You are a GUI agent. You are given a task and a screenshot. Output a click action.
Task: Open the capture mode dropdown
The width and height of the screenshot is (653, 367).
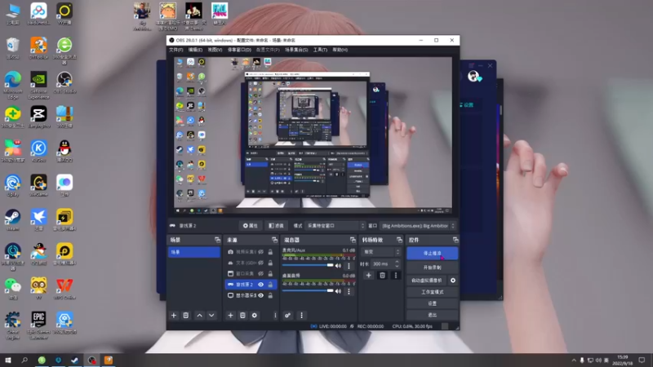coord(335,226)
